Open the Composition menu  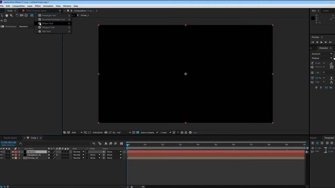click(x=19, y=6)
